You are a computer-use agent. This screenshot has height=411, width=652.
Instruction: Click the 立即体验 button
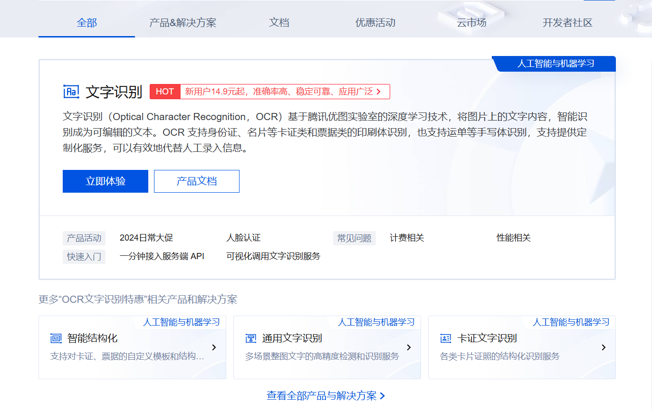105,181
